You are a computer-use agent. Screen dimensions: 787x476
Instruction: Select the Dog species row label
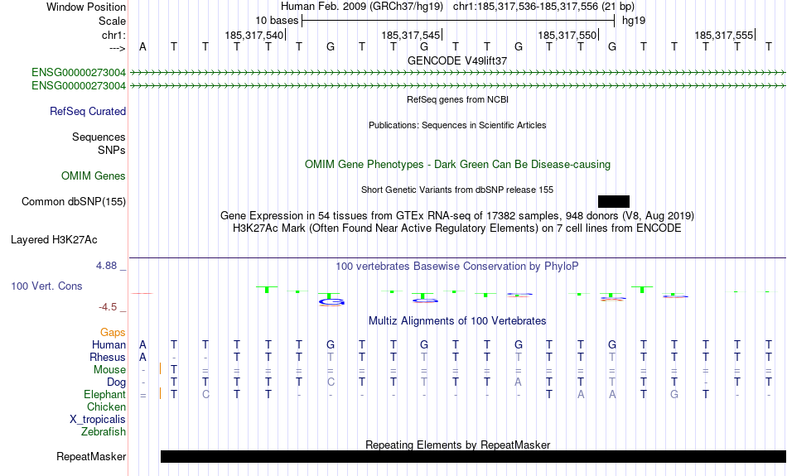(x=117, y=382)
